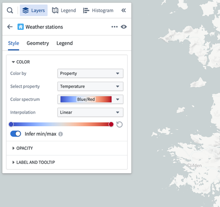Screen dimensions: 220x207
Task: Disable the Infer min/max switch
Action: coord(16,134)
